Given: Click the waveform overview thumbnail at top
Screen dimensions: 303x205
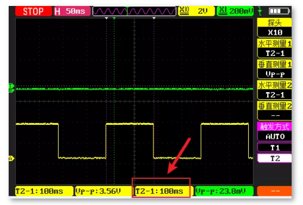Looking at the screenshot, I should click(x=134, y=11).
